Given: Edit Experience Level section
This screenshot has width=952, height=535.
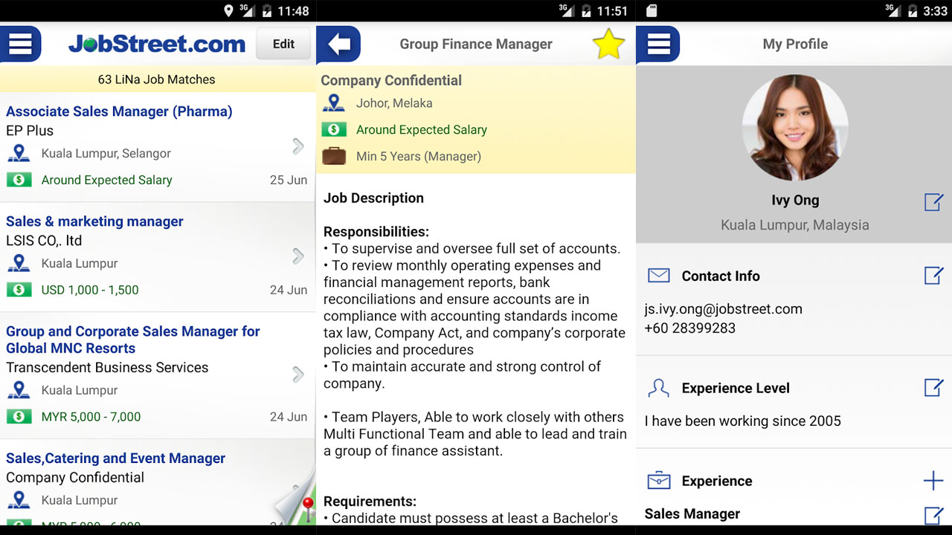Looking at the screenshot, I should coord(933,388).
